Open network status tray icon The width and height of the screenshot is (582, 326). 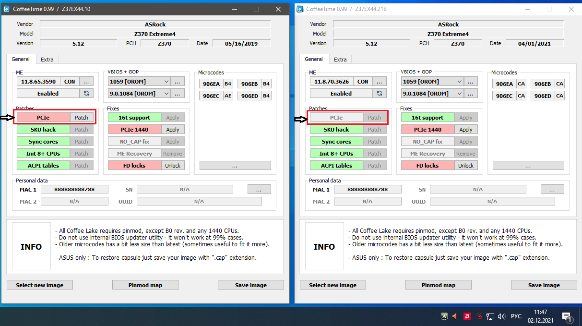pyautogui.click(x=490, y=316)
